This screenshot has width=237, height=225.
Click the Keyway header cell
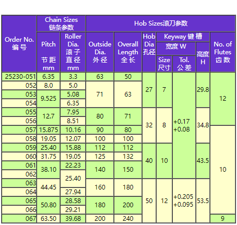(x=183, y=37)
